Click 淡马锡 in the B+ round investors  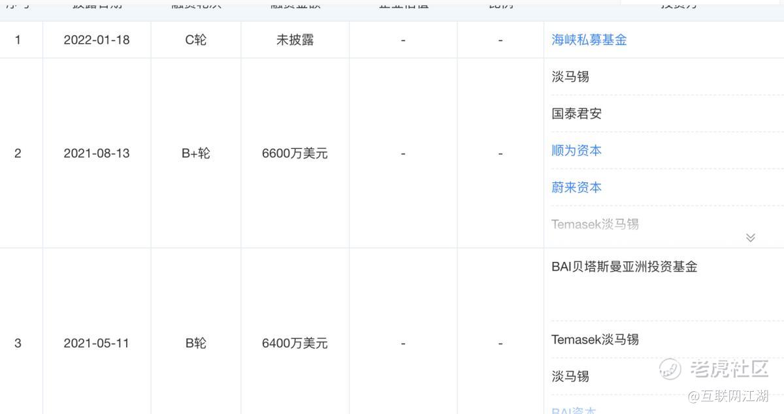570,76
